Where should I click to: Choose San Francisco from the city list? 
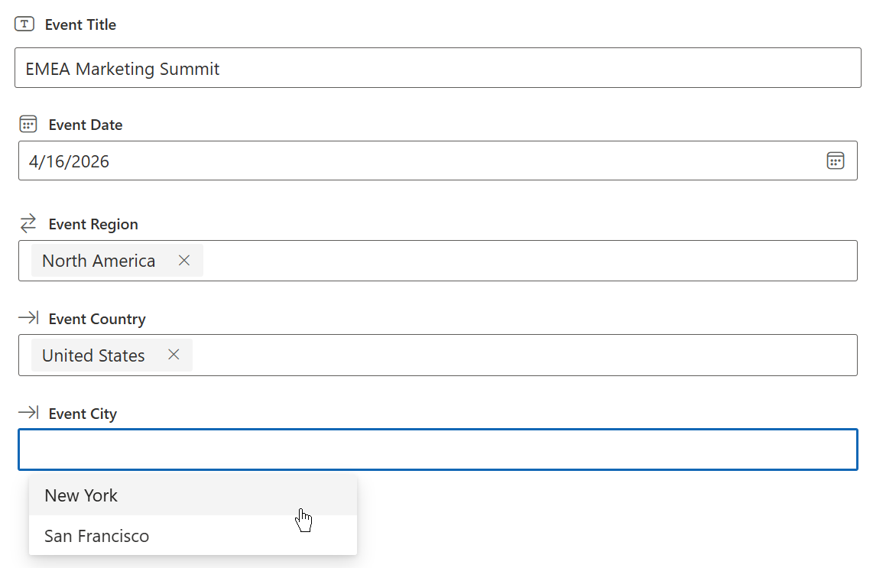[x=96, y=536]
